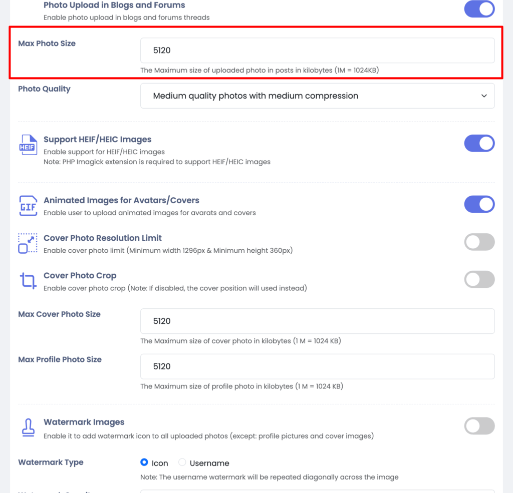
Task: Turn off Animated Images for Avatars/Covers
Action: [479, 204]
